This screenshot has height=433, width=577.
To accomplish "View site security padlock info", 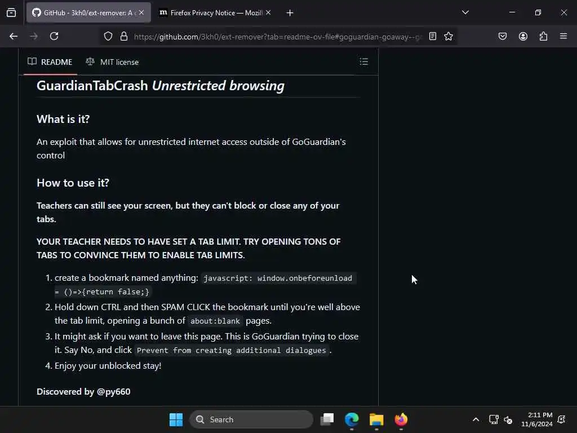I will pos(124,36).
